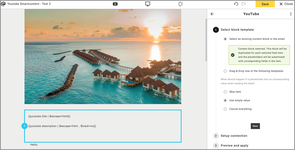
Task: Open the three-dot menu in YouTube panel
Action: coord(291,14)
